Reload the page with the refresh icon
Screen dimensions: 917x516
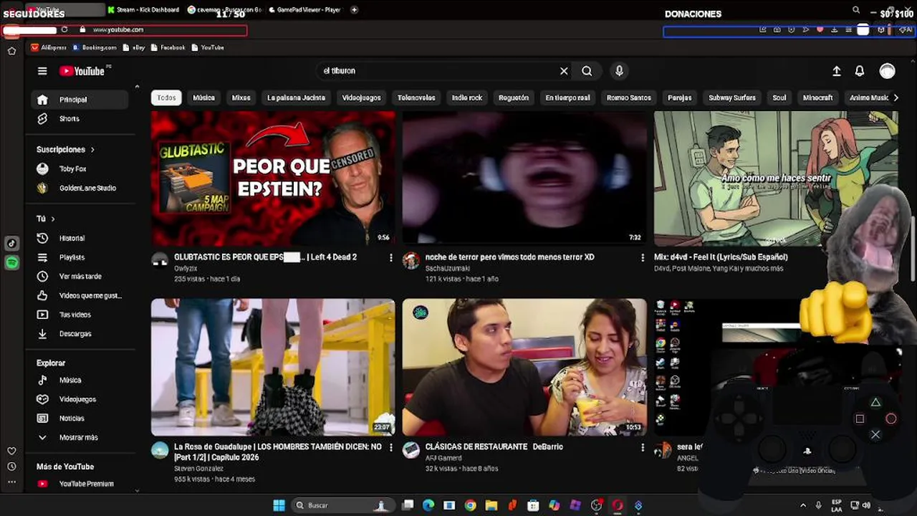coord(64,30)
